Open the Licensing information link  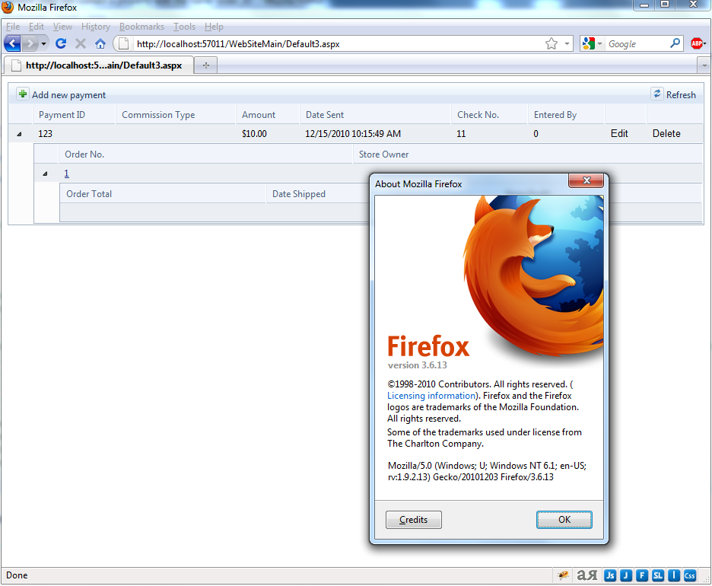[x=431, y=396]
